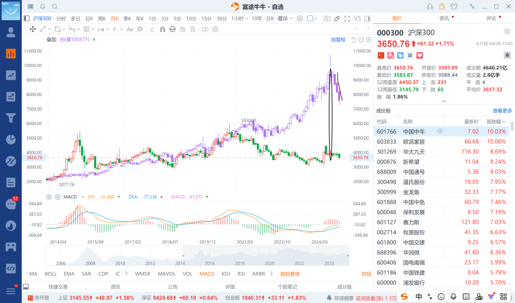Toggle the left panel layout icon

27,19
